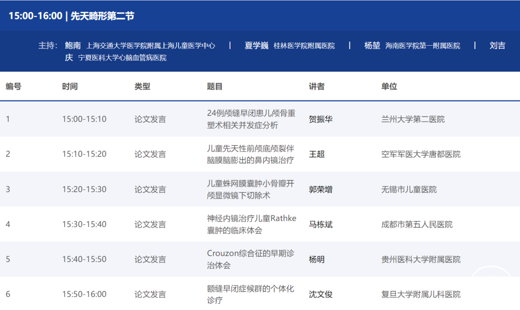Click speaker name 王超

point(316,154)
